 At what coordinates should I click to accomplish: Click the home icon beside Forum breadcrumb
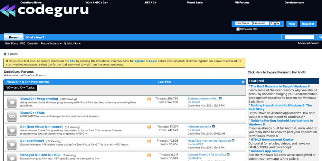tap(5, 54)
